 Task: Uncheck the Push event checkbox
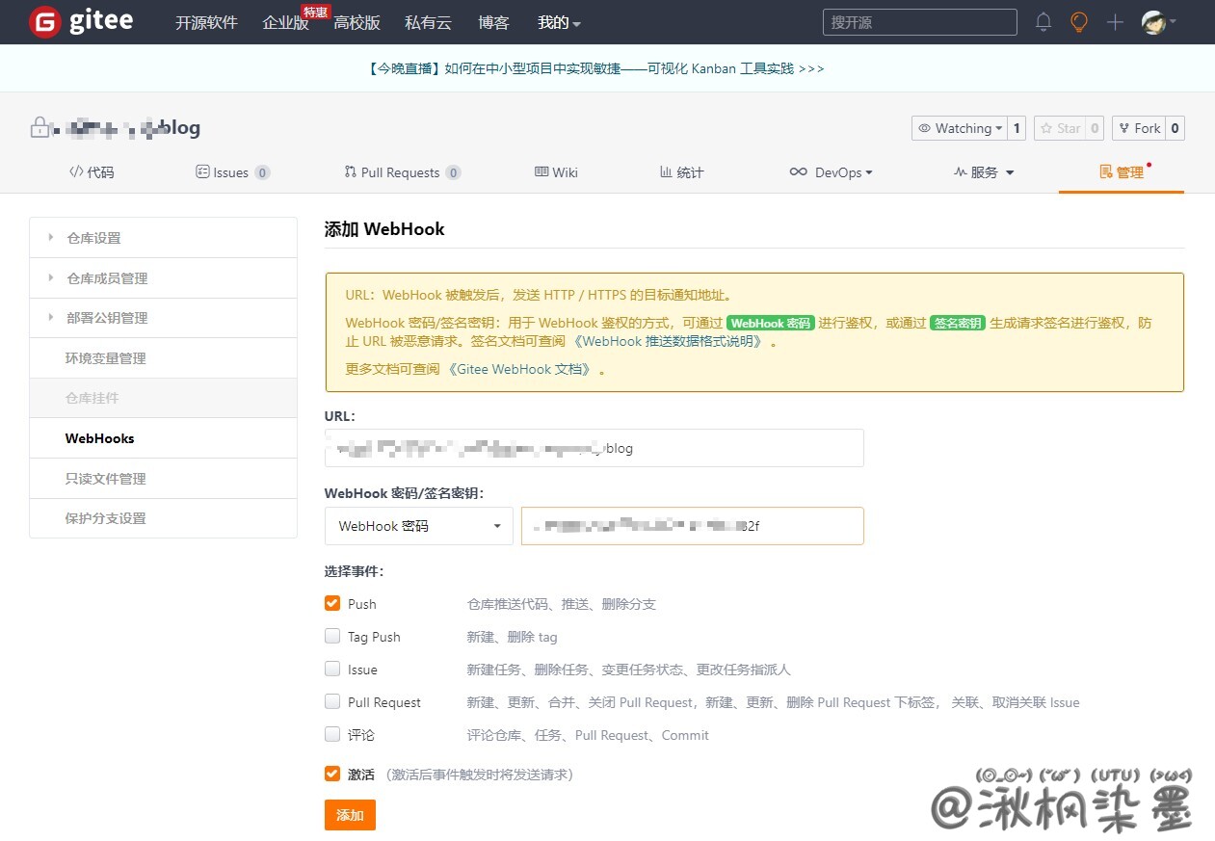pos(332,603)
